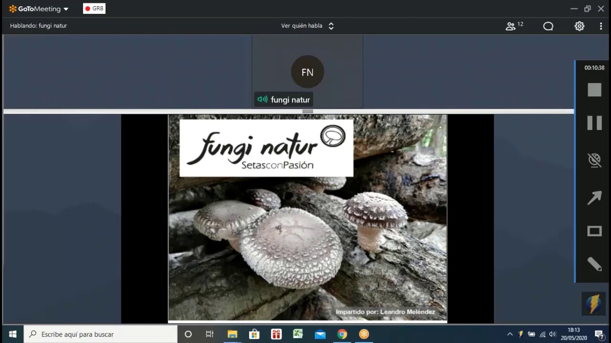
Task: Select the marker drawing tool
Action: tap(594, 264)
